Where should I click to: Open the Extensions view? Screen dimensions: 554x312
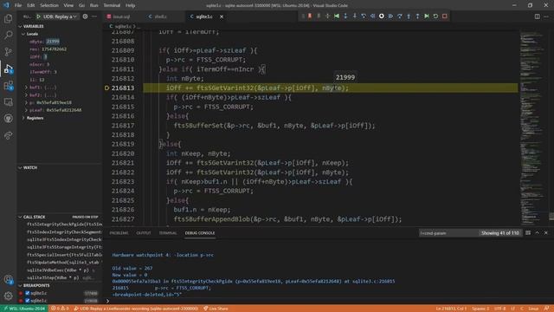(8, 85)
